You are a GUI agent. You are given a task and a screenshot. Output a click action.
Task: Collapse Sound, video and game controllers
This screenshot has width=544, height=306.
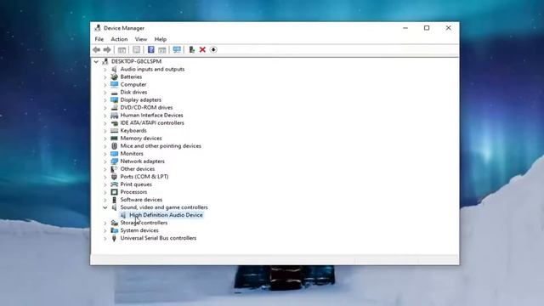(x=105, y=207)
